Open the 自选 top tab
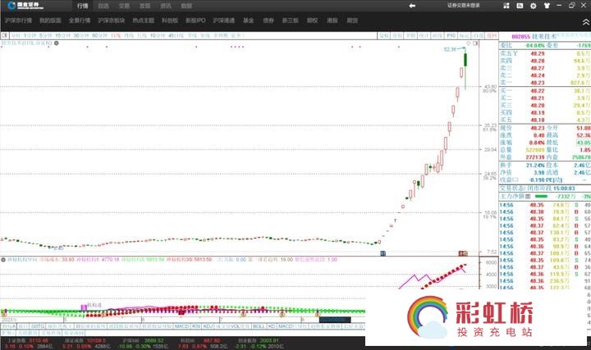 [103, 6]
